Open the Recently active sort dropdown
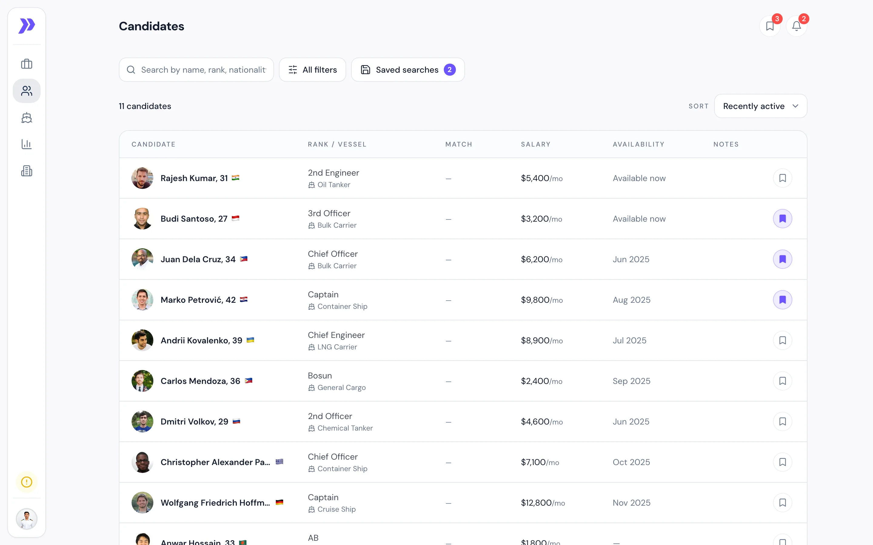 (x=761, y=106)
